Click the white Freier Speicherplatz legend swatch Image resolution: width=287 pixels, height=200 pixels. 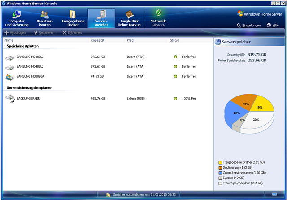pyautogui.click(x=220, y=183)
